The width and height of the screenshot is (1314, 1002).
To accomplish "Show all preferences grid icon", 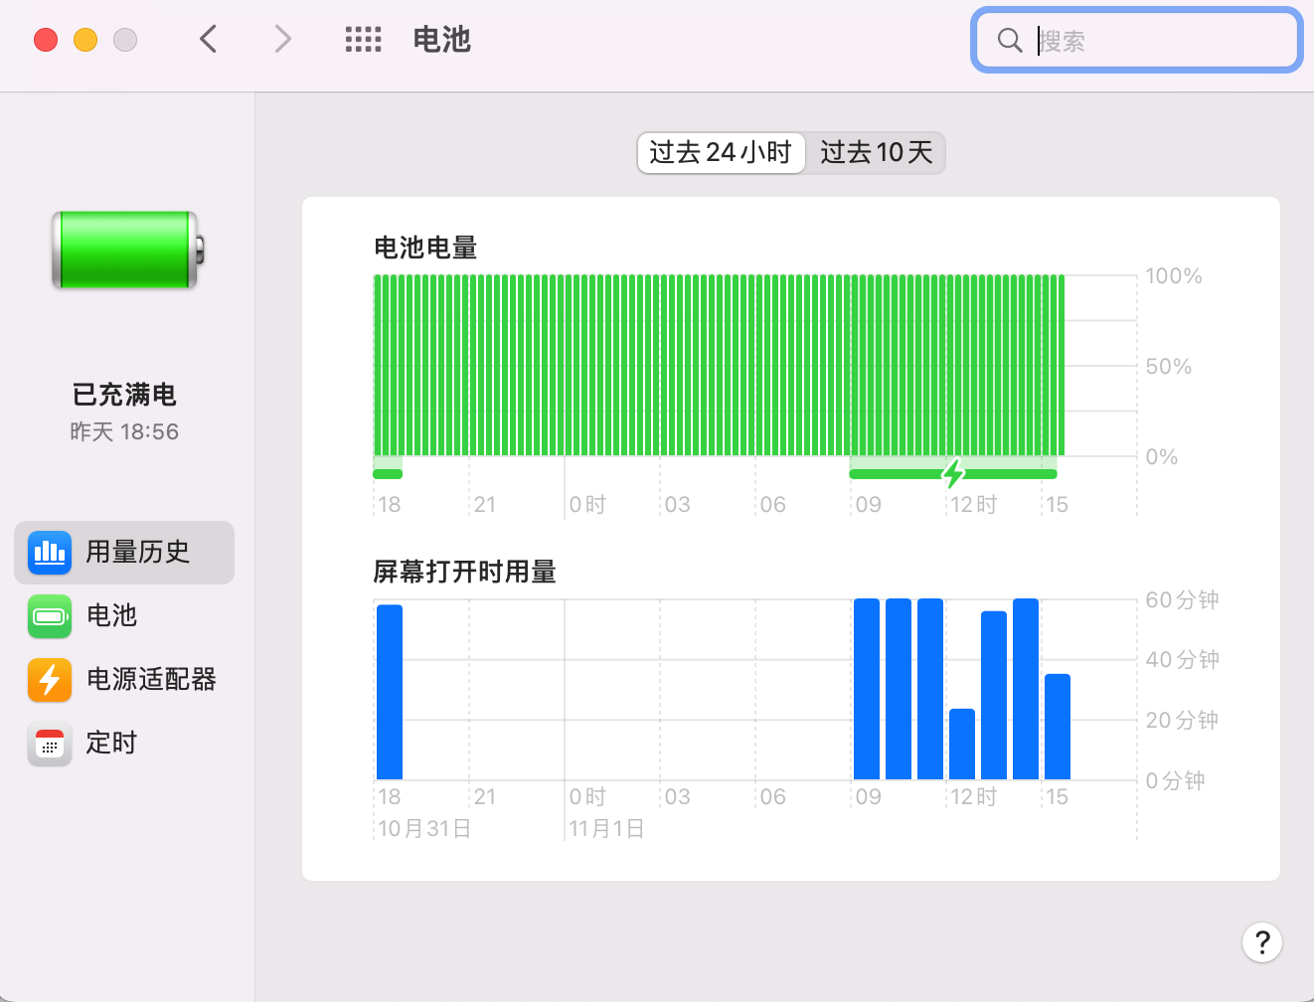I will 363,40.
